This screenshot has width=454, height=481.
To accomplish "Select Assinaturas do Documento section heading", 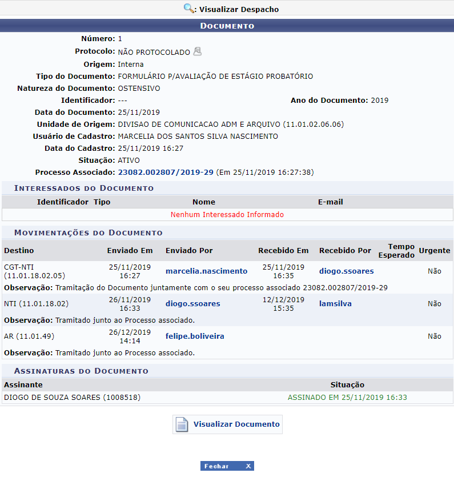I will (x=81, y=371).
